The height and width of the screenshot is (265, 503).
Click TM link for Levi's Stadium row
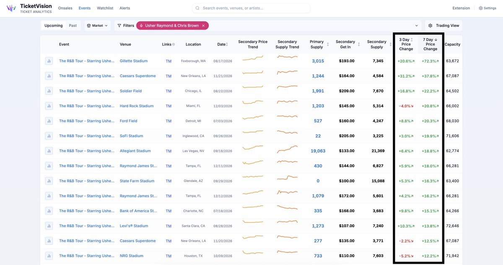[169, 226]
